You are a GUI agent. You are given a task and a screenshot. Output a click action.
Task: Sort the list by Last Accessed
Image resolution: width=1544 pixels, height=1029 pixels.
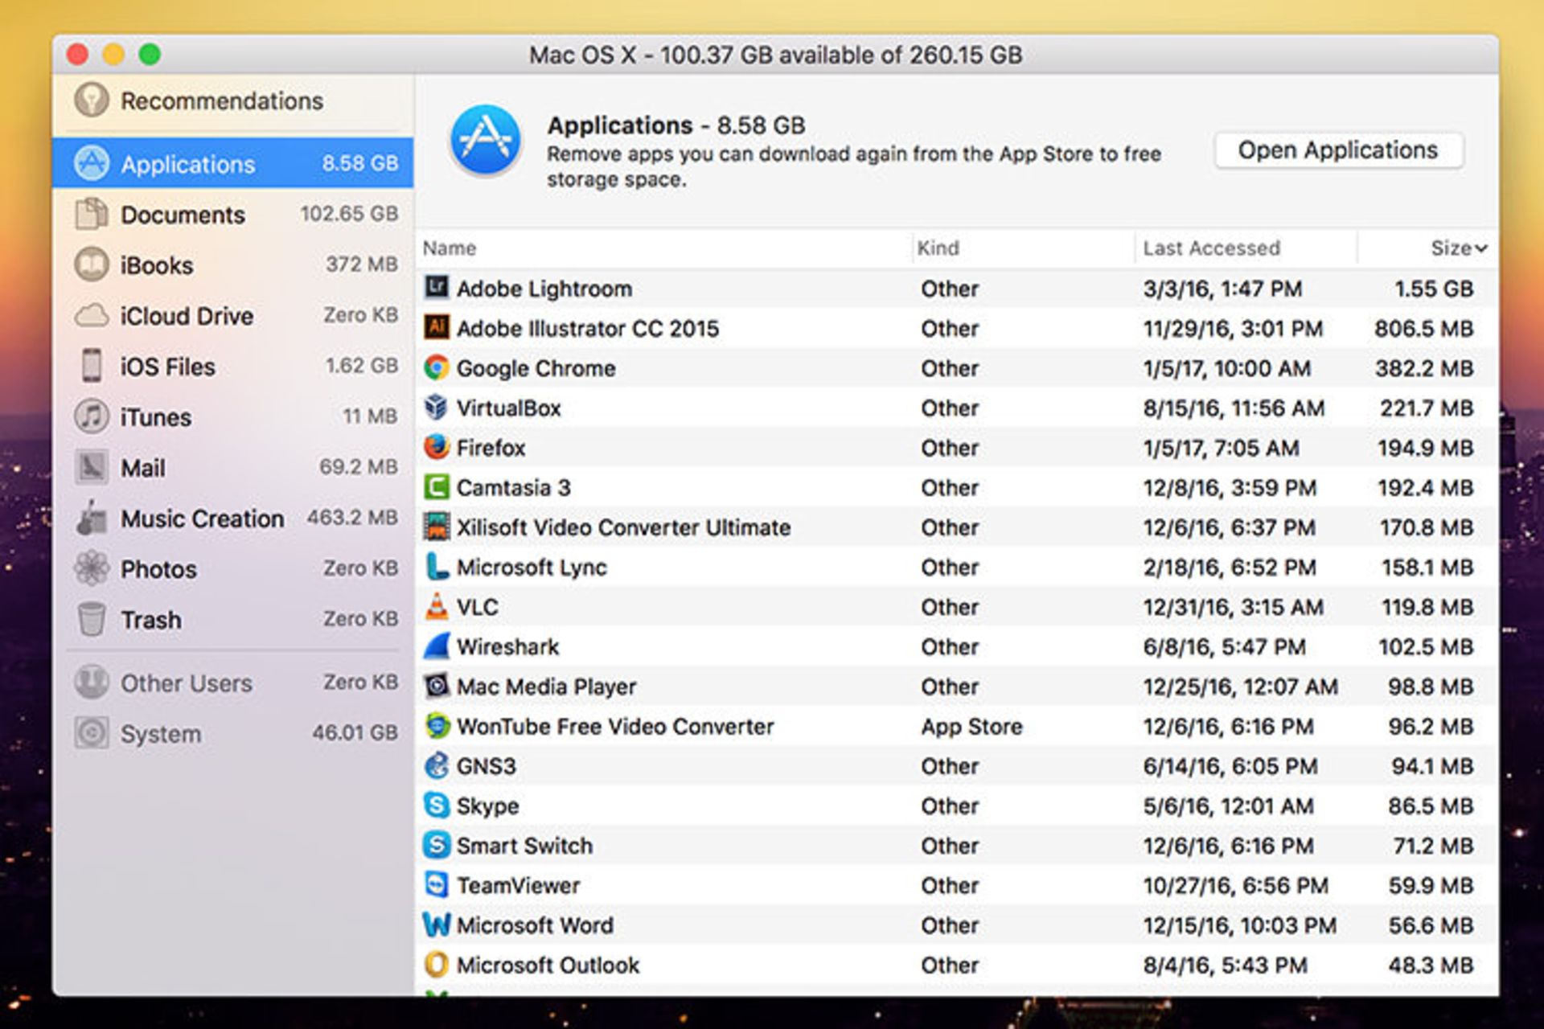[1209, 248]
